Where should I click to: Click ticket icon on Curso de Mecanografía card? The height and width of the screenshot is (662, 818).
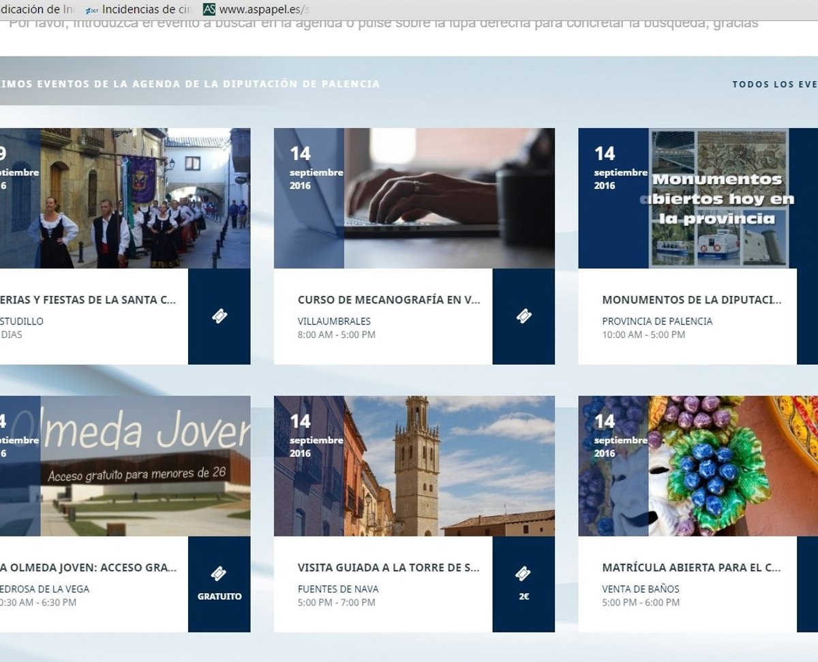click(x=523, y=316)
